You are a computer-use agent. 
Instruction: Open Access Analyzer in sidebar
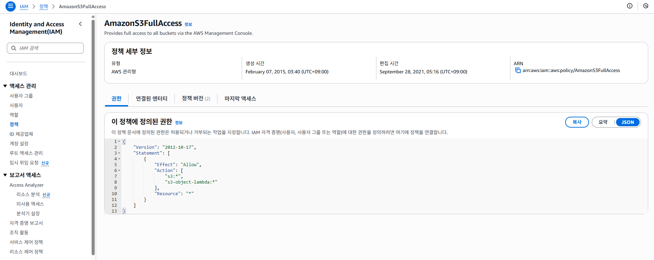(x=27, y=185)
